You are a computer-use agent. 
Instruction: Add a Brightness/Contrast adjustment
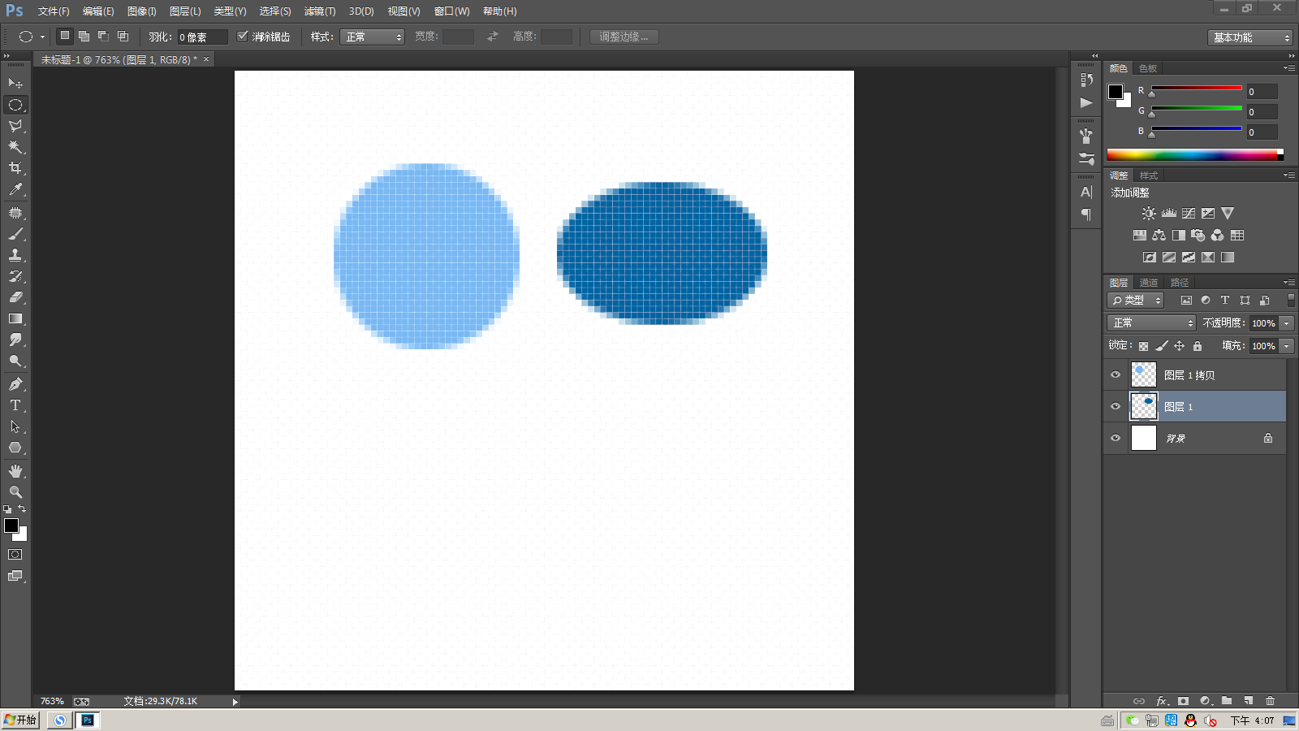(1149, 214)
